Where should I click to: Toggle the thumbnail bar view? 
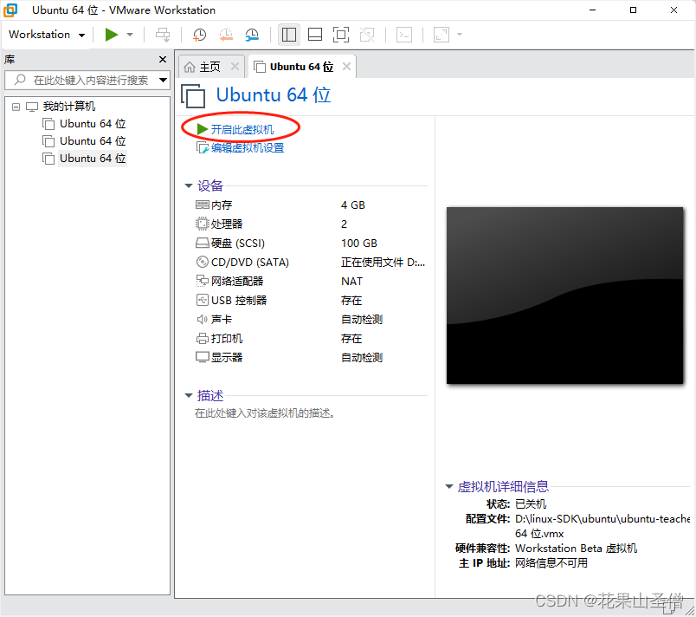(x=315, y=35)
